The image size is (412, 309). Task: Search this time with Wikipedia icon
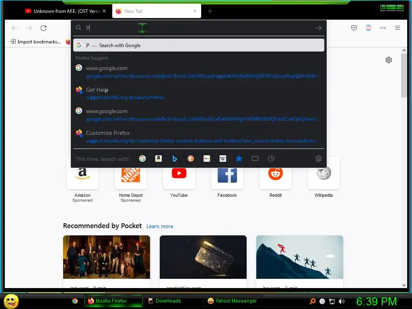223,159
